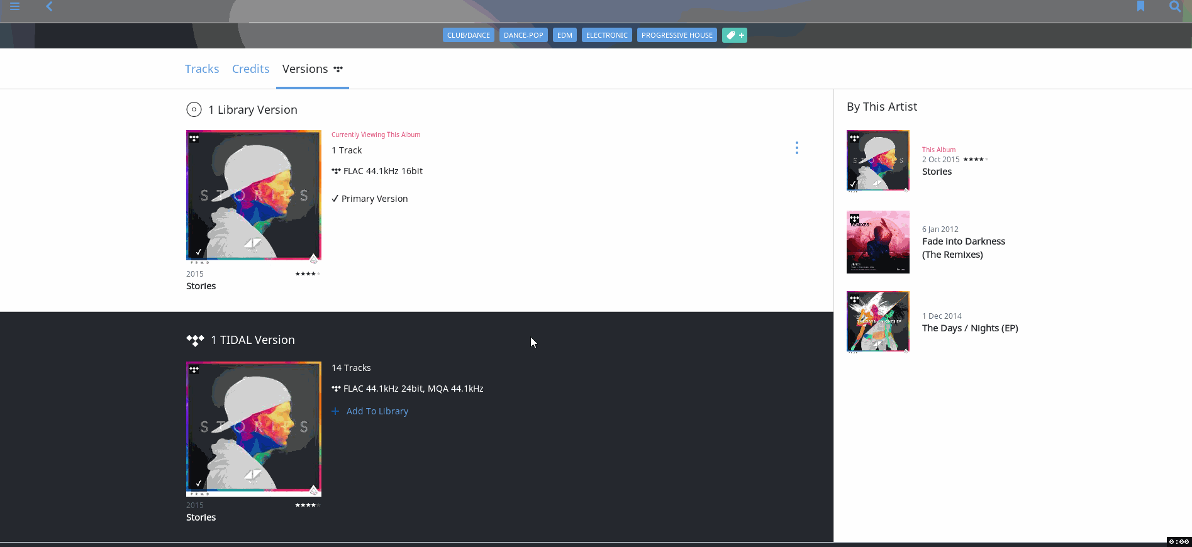1192x547 pixels.
Task: Open the library version Stories album cover
Action: (253, 197)
